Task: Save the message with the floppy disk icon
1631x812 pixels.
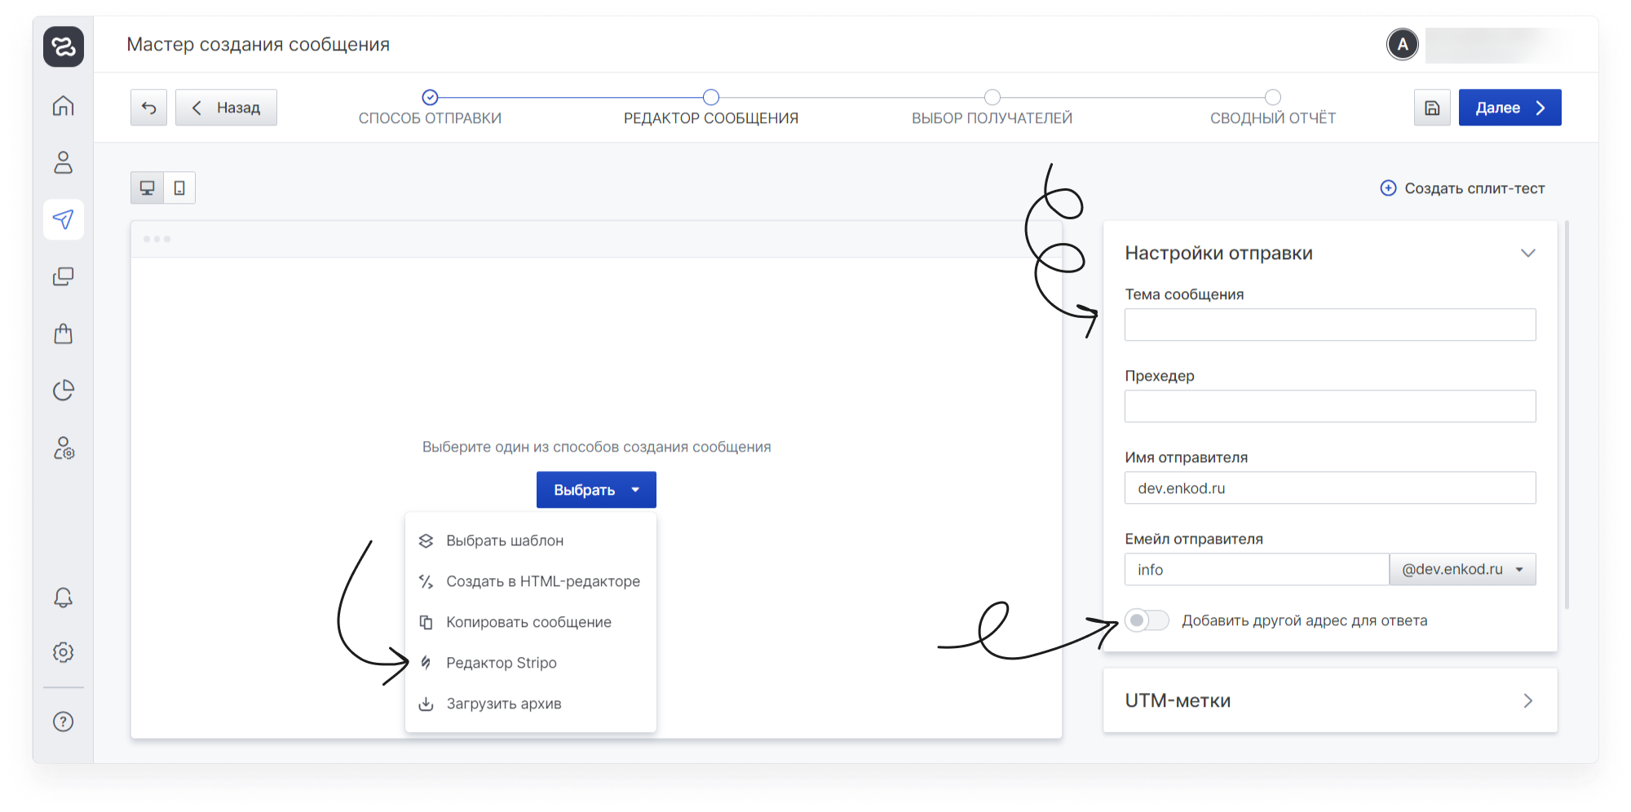Action: tap(1432, 108)
